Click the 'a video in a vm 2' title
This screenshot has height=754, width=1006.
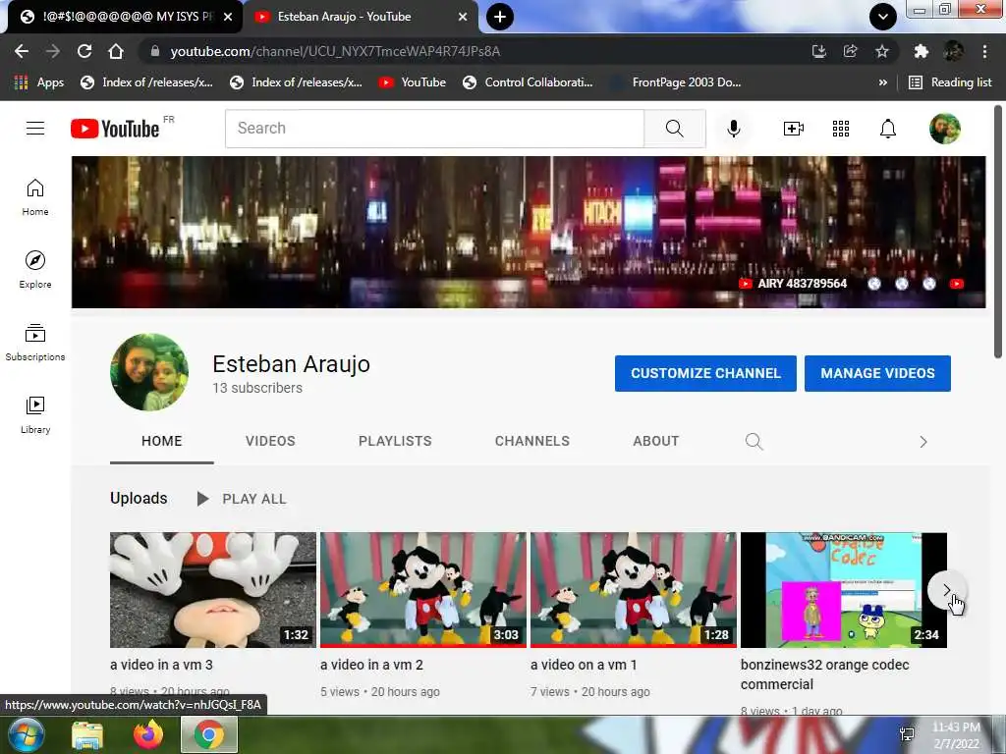point(371,665)
